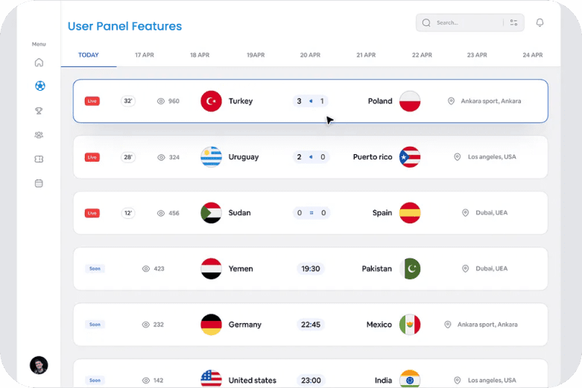Click the notification bell icon
Screen dimensions: 582x388
540,22
